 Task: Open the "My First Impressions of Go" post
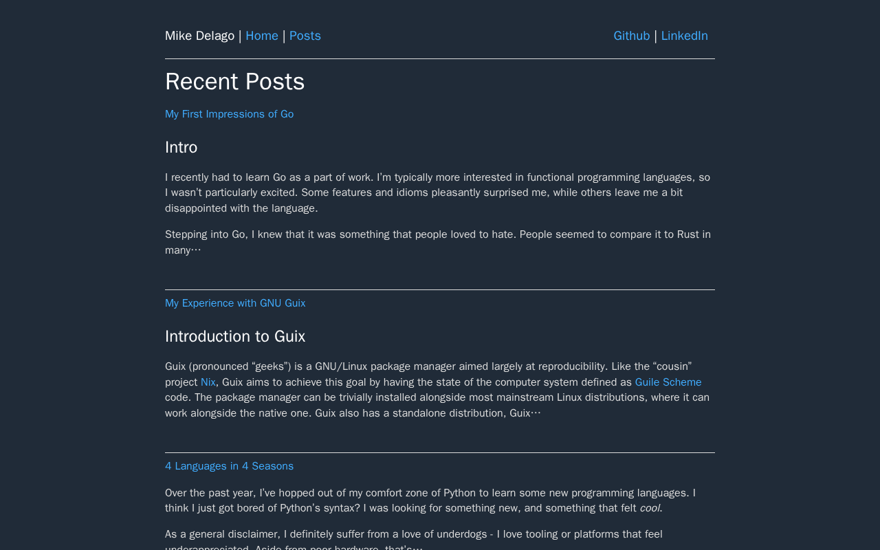pyautogui.click(x=229, y=114)
